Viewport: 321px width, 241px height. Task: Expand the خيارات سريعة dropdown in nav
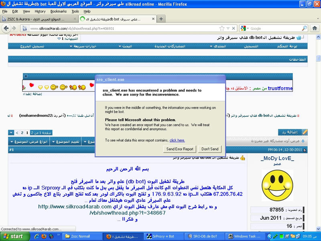coord(83,46)
